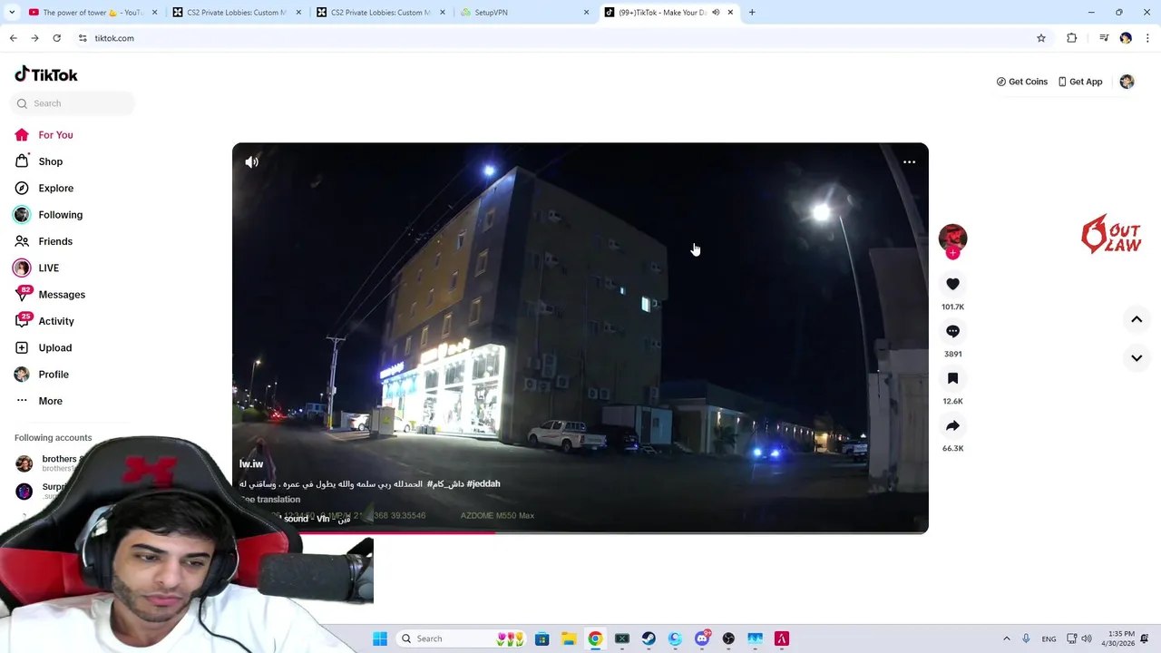Click the TikTok search field
Screen dimensions: 1161x653
click(x=73, y=103)
